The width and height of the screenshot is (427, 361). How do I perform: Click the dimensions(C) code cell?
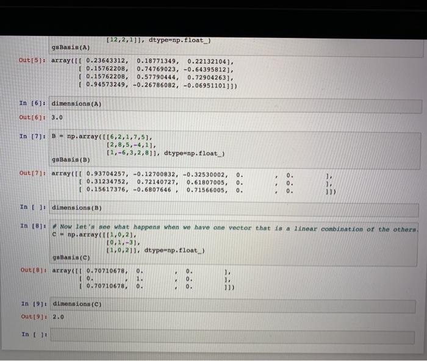(234, 306)
